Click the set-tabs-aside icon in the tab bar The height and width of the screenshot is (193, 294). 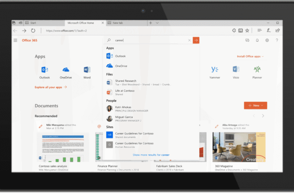click(21, 23)
